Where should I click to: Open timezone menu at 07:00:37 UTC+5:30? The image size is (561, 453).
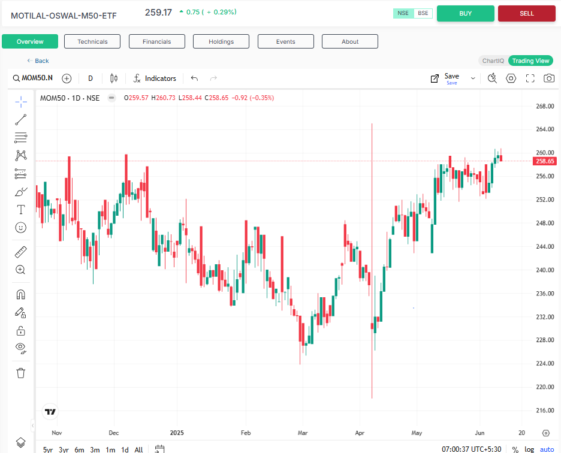[472, 449]
